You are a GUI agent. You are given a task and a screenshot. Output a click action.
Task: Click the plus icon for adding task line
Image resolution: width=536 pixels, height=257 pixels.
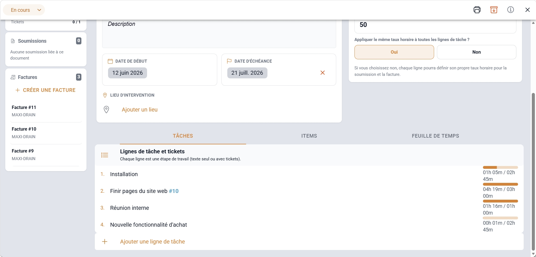(x=105, y=242)
